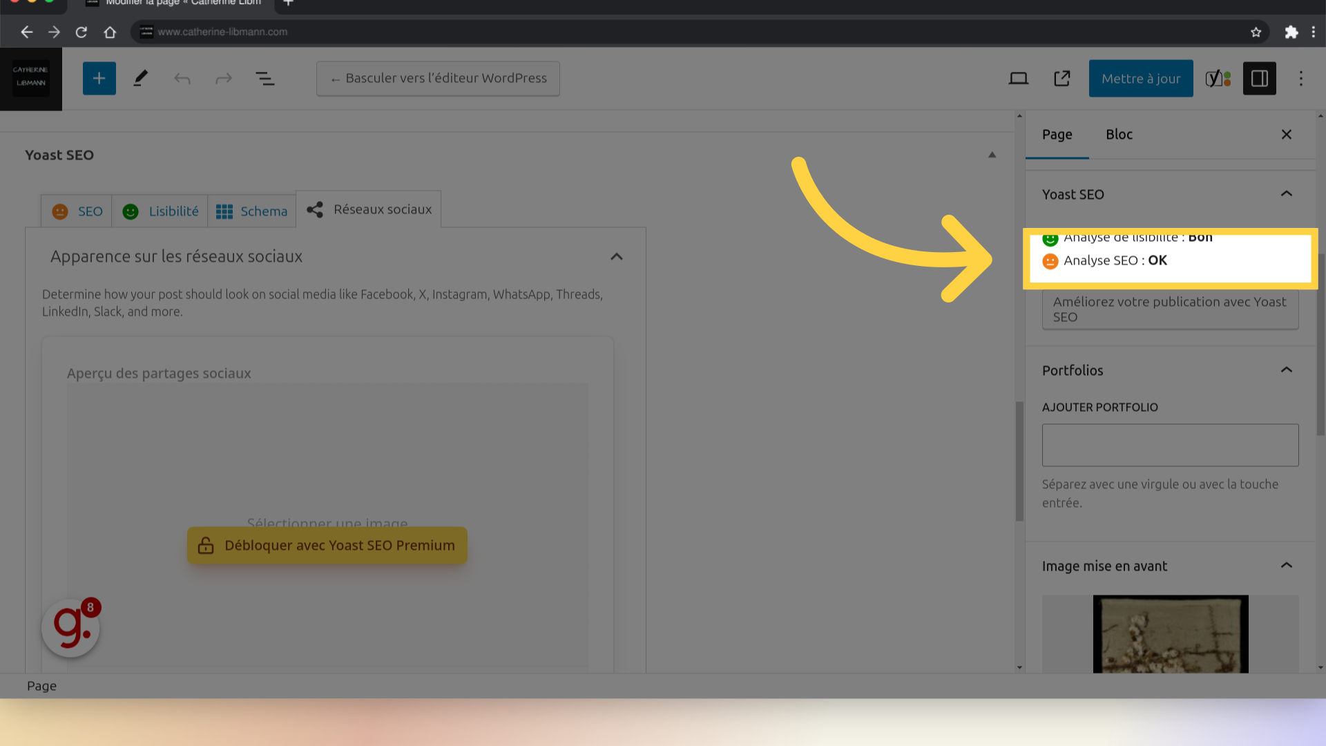Click the browser back arrow
This screenshot has height=746, width=1326.
27,32
